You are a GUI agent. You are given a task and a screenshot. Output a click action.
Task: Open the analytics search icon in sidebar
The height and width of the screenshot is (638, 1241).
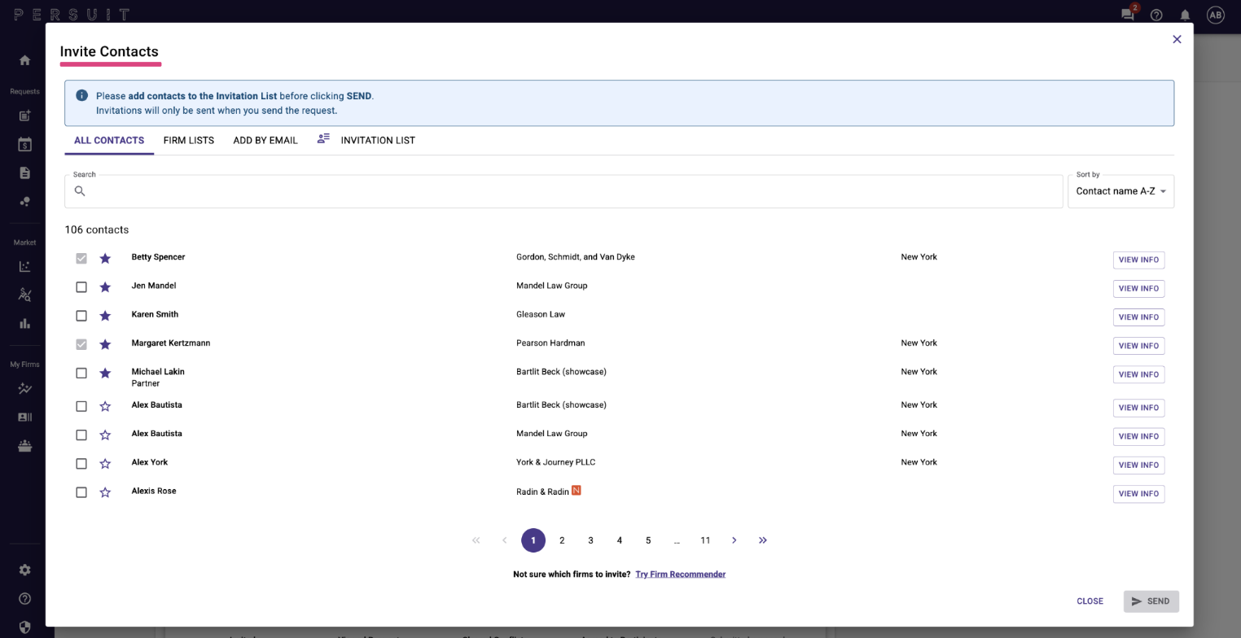click(24, 295)
